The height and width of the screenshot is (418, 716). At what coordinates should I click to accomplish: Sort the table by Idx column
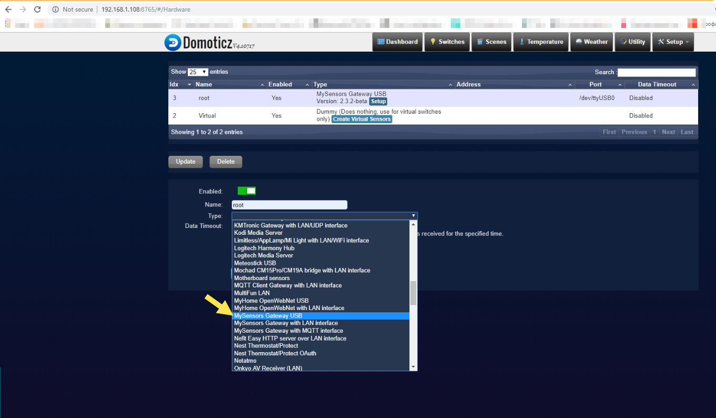(180, 84)
